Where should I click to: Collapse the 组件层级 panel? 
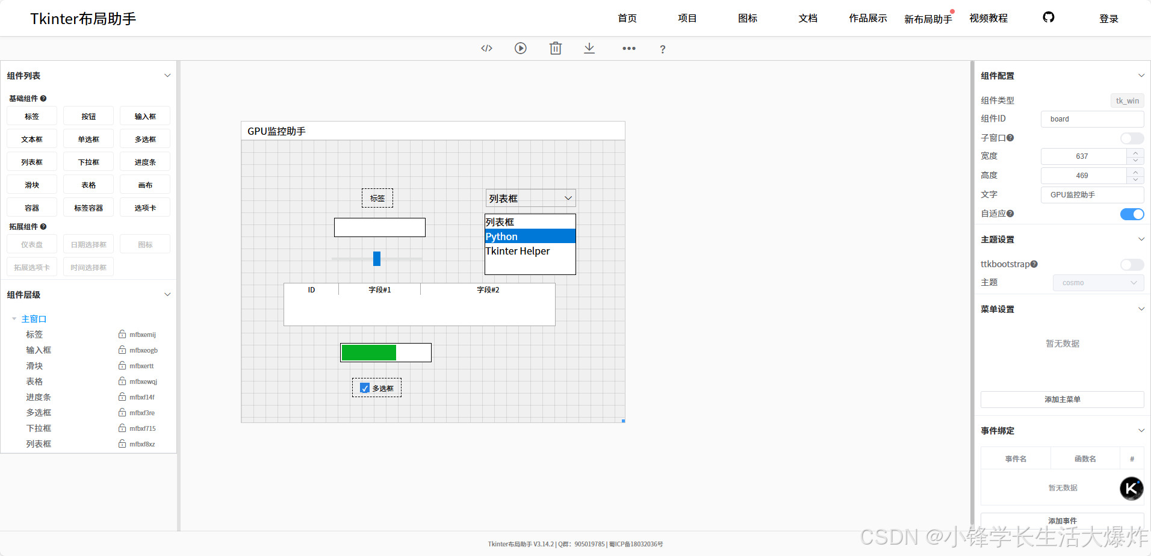click(x=167, y=295)
